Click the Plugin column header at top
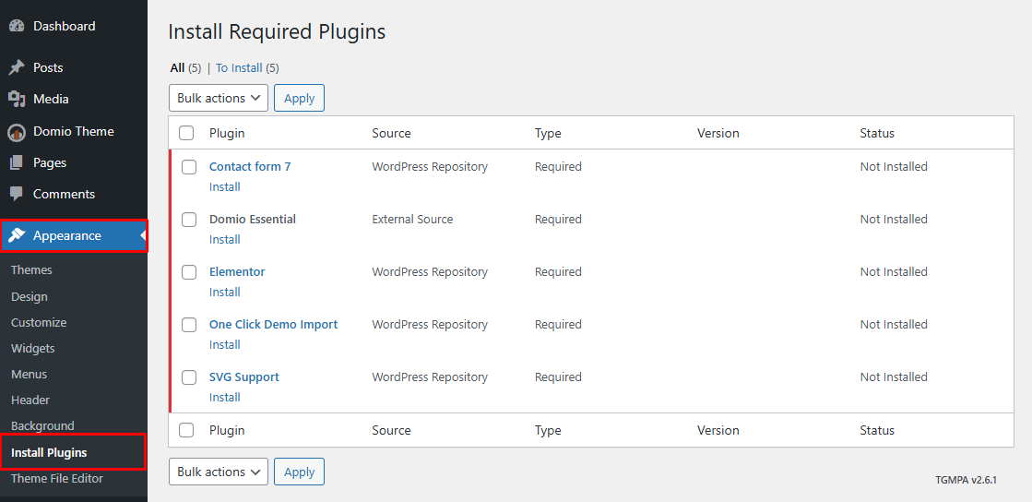The height and width of the screenshot is (502, 1032). click(227, 133)
